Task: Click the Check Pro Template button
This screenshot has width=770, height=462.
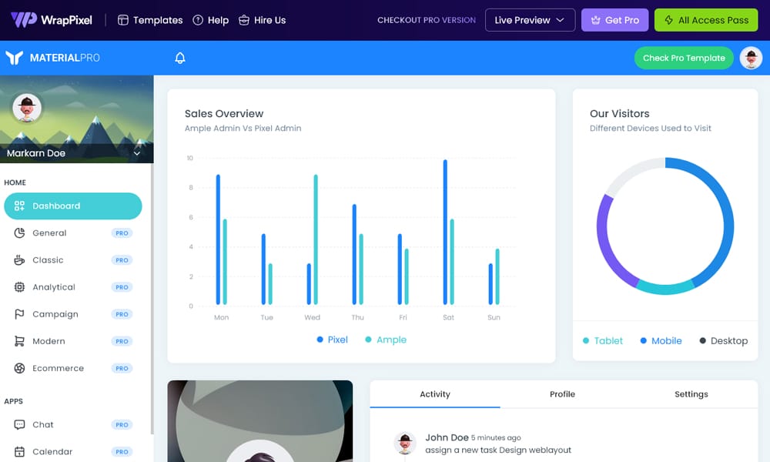Action: click(x=684, y=58)
